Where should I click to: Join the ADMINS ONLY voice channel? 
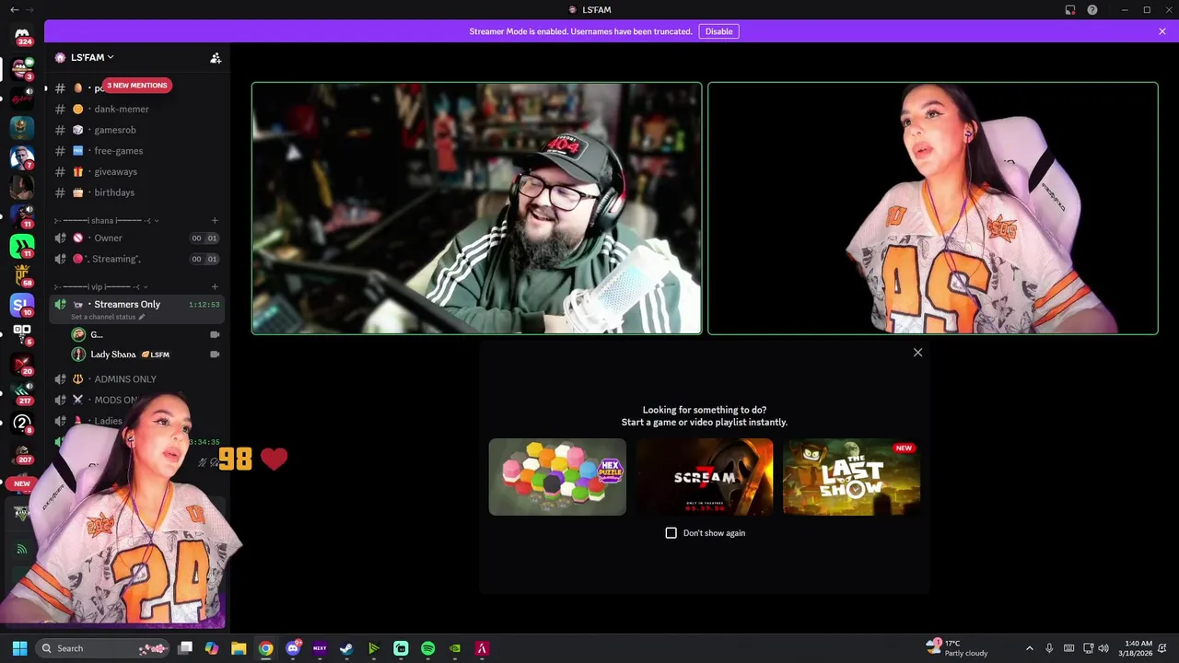[138, 379]
